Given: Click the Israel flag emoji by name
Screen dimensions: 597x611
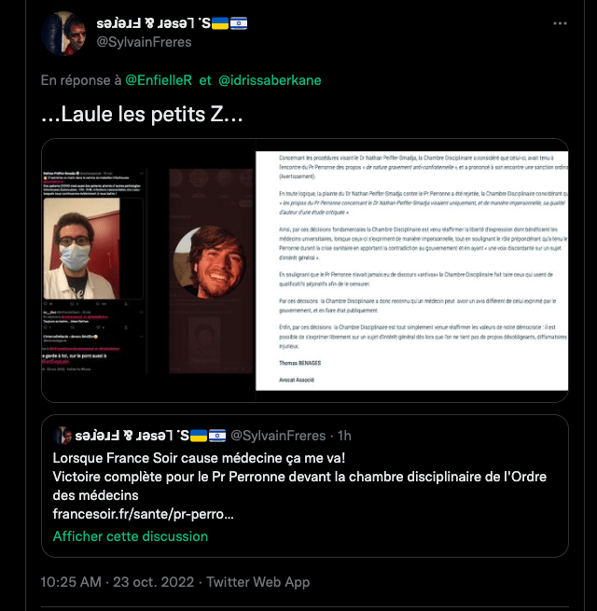Looking at the screenshot, I should [x=239, y=23].
